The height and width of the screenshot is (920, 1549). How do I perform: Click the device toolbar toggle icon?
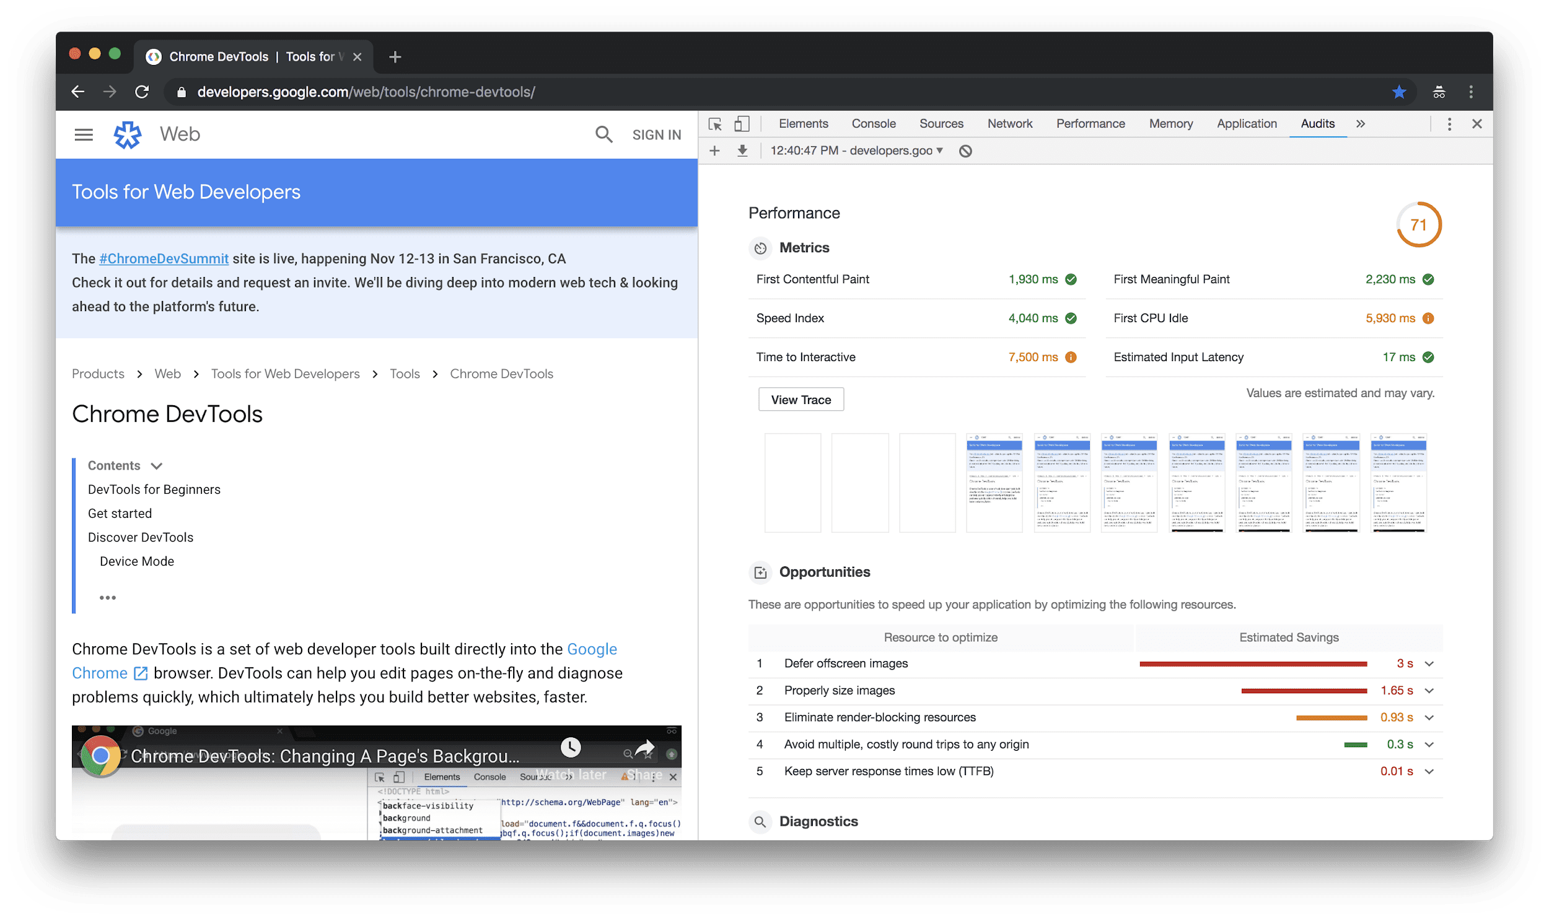pos(743,123)
